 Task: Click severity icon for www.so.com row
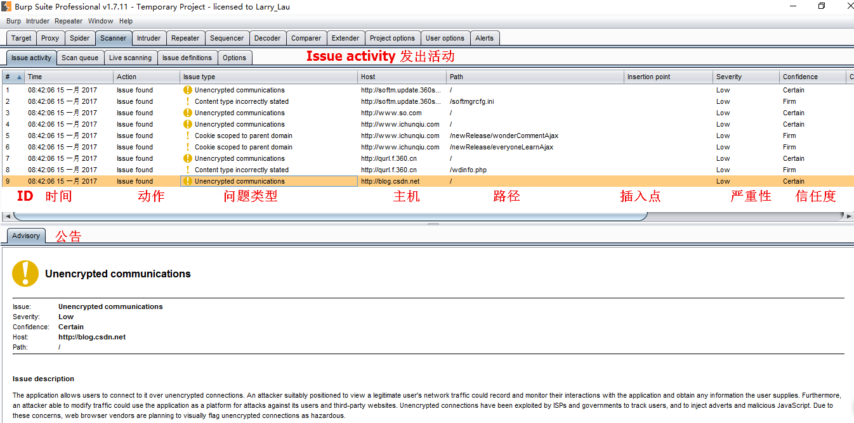188,113
